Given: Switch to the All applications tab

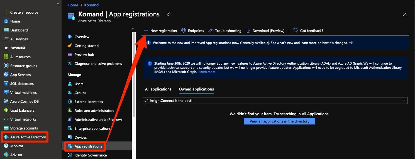Looking at the screenshot, I should [x=158, y=89].
